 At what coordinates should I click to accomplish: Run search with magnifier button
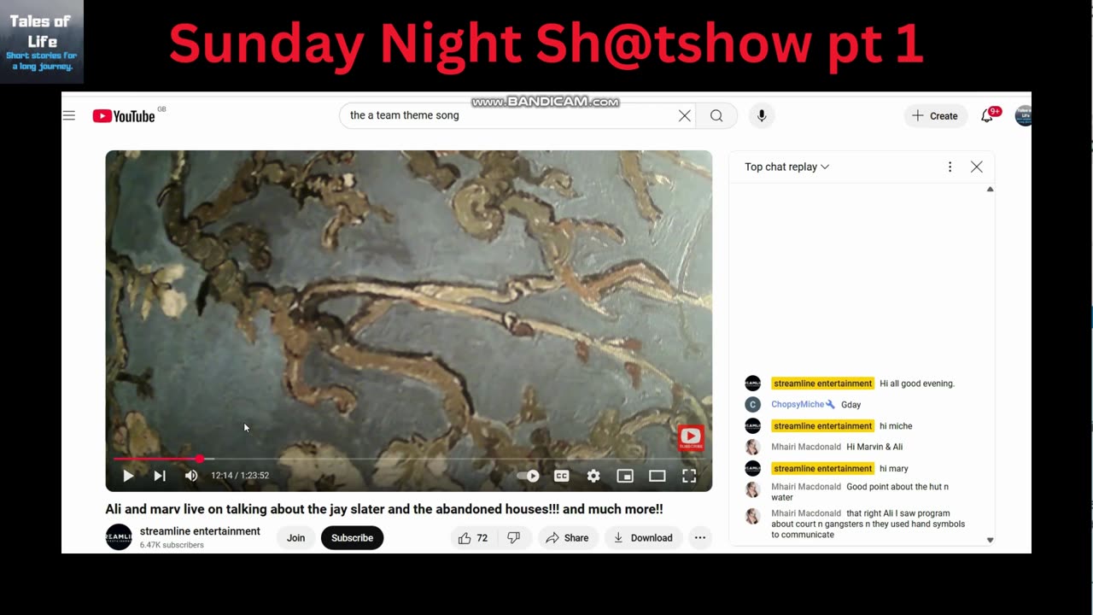click(x=716, y=115)
